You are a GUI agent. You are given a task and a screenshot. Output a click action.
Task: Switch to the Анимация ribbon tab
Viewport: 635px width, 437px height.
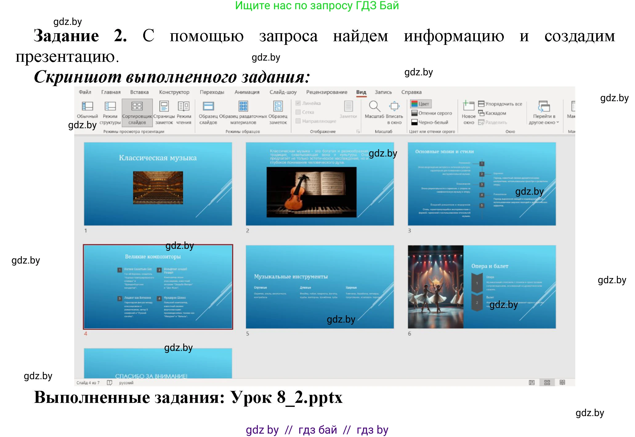[x=247, y=92]
